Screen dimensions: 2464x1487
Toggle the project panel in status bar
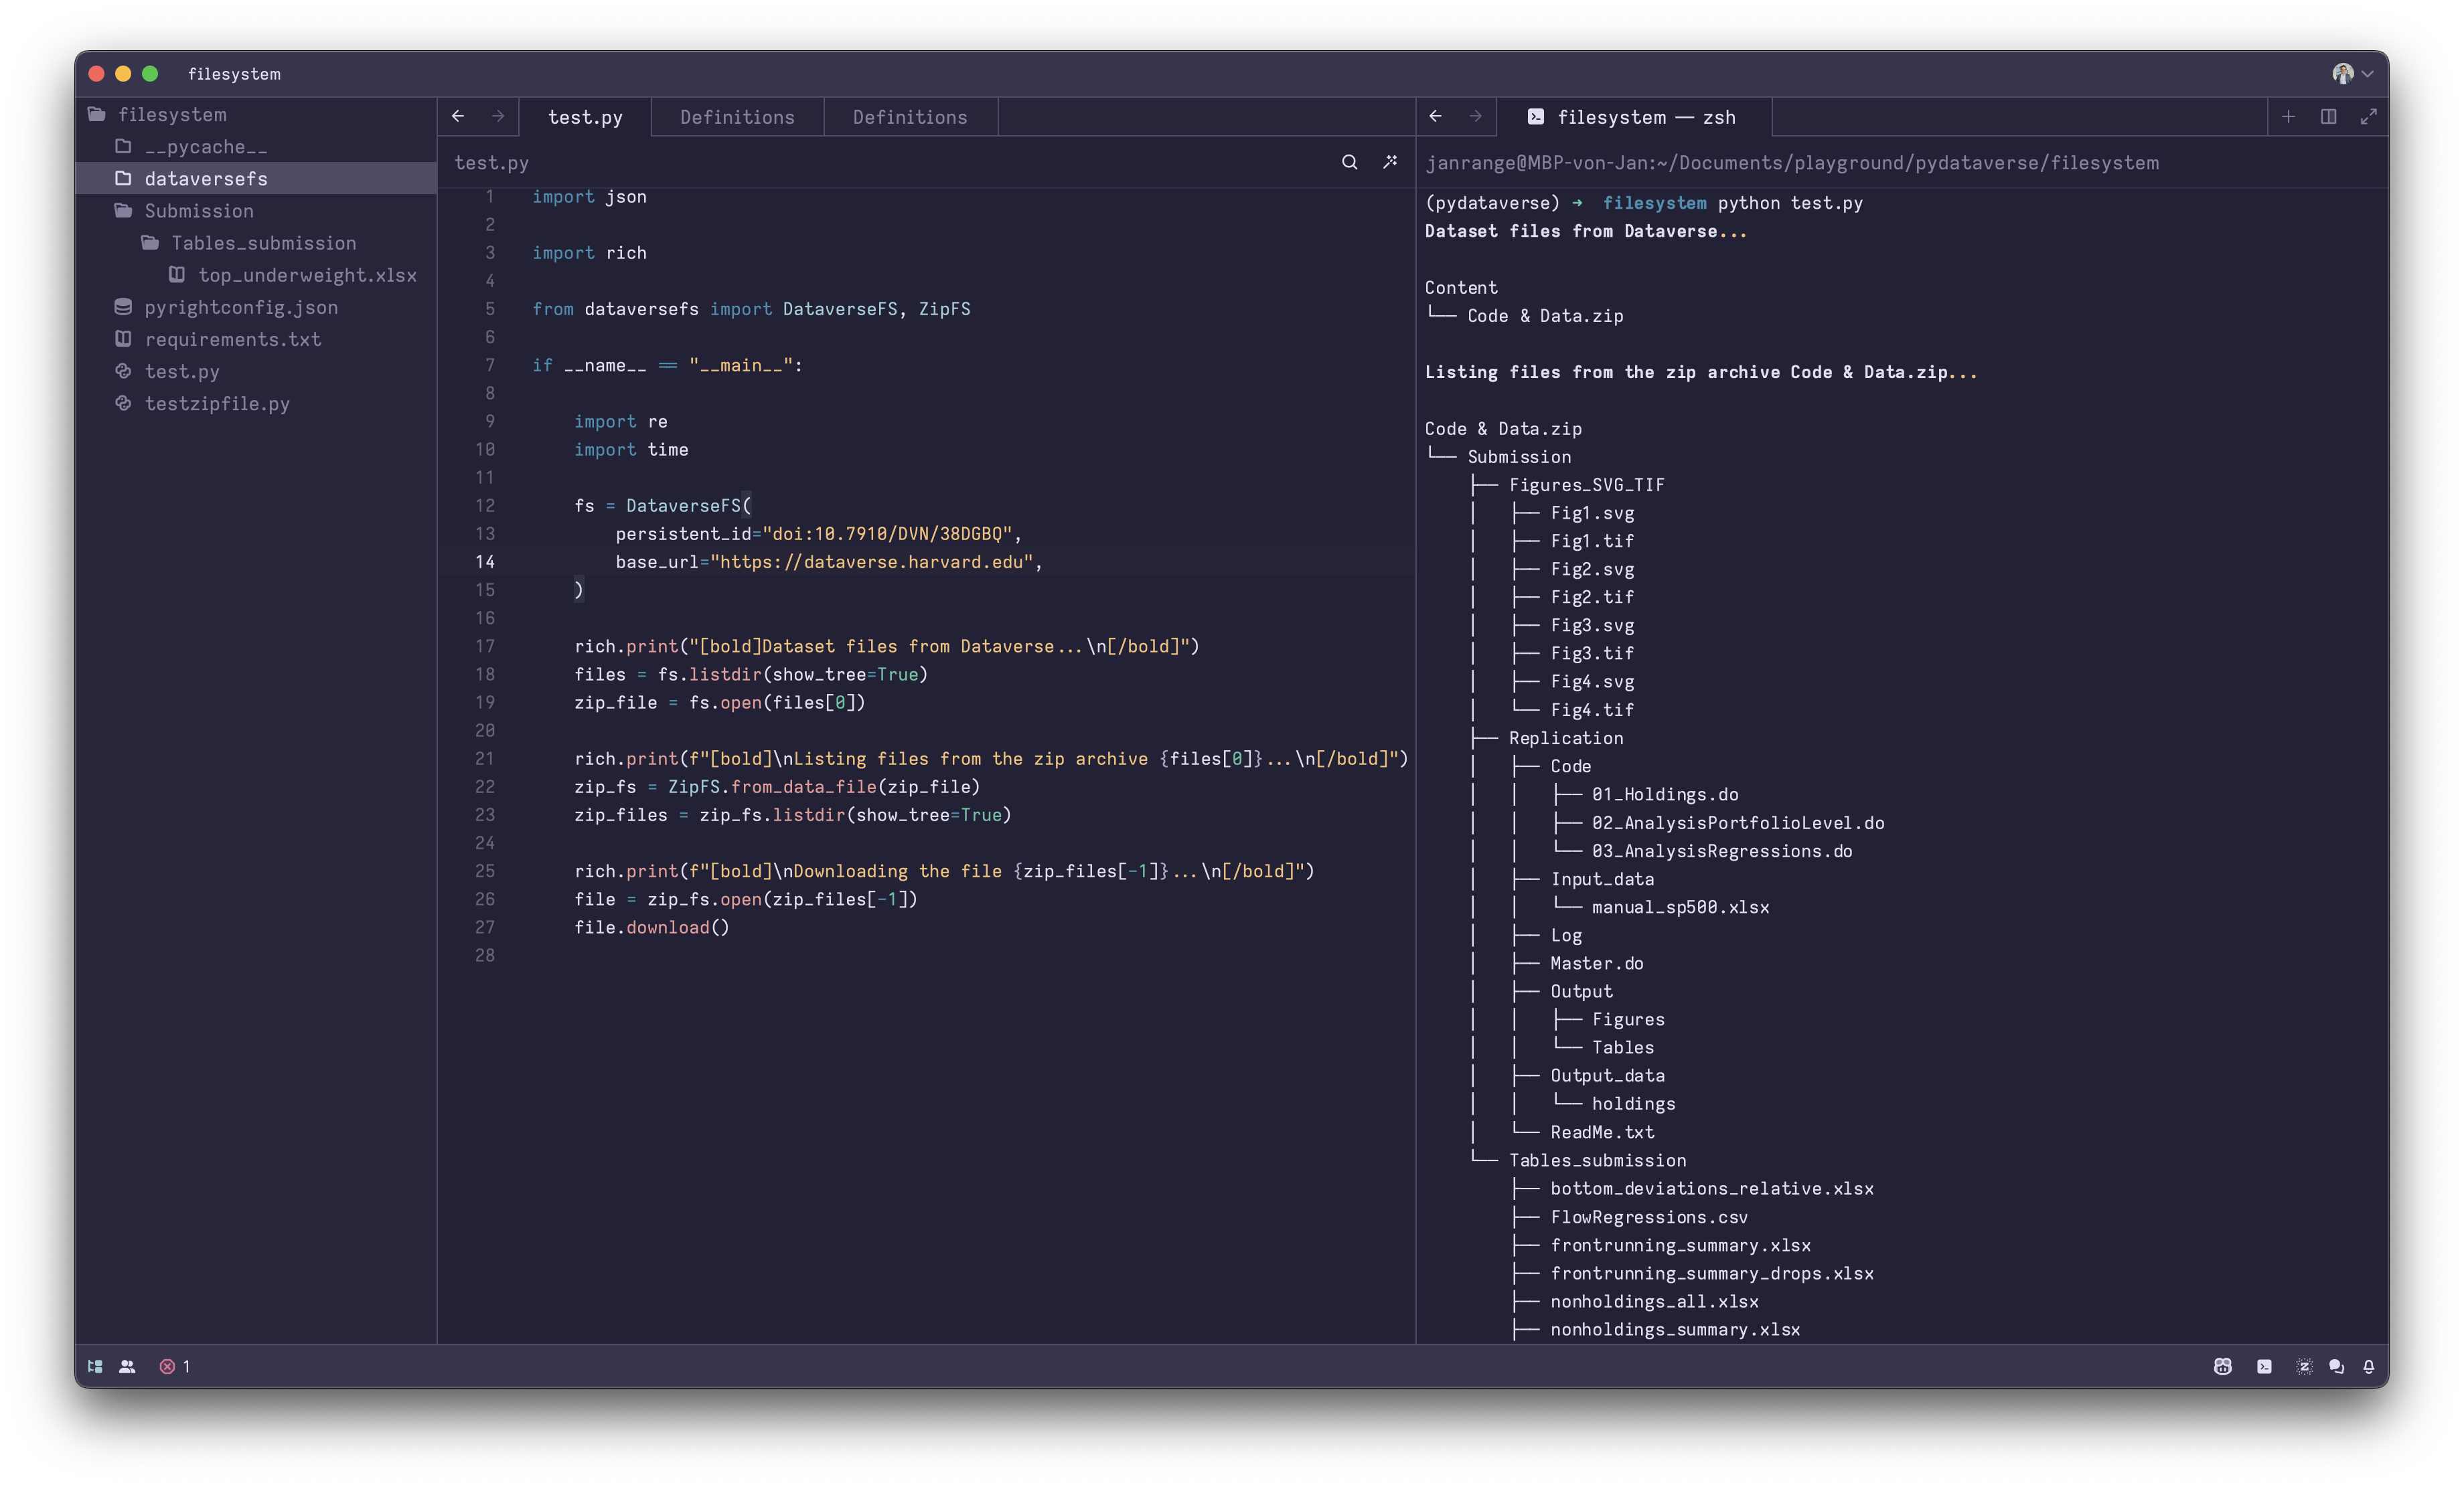[x=95, y=1366]
